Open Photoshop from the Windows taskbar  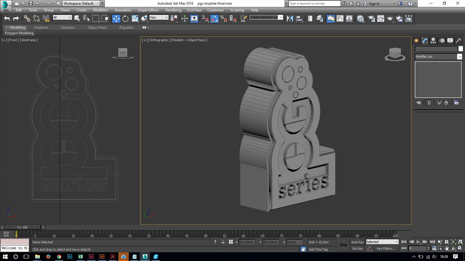point(70,257)
